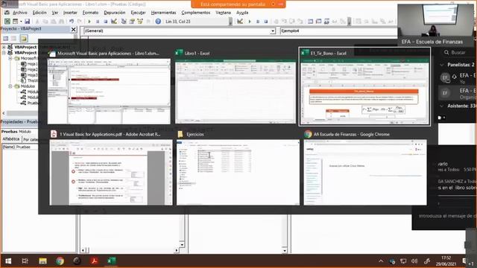
Task: Collapse the Módulos folder node
Action: [10, 86]
